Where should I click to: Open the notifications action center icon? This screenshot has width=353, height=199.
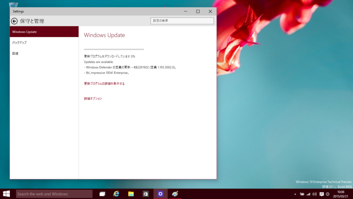322,194
